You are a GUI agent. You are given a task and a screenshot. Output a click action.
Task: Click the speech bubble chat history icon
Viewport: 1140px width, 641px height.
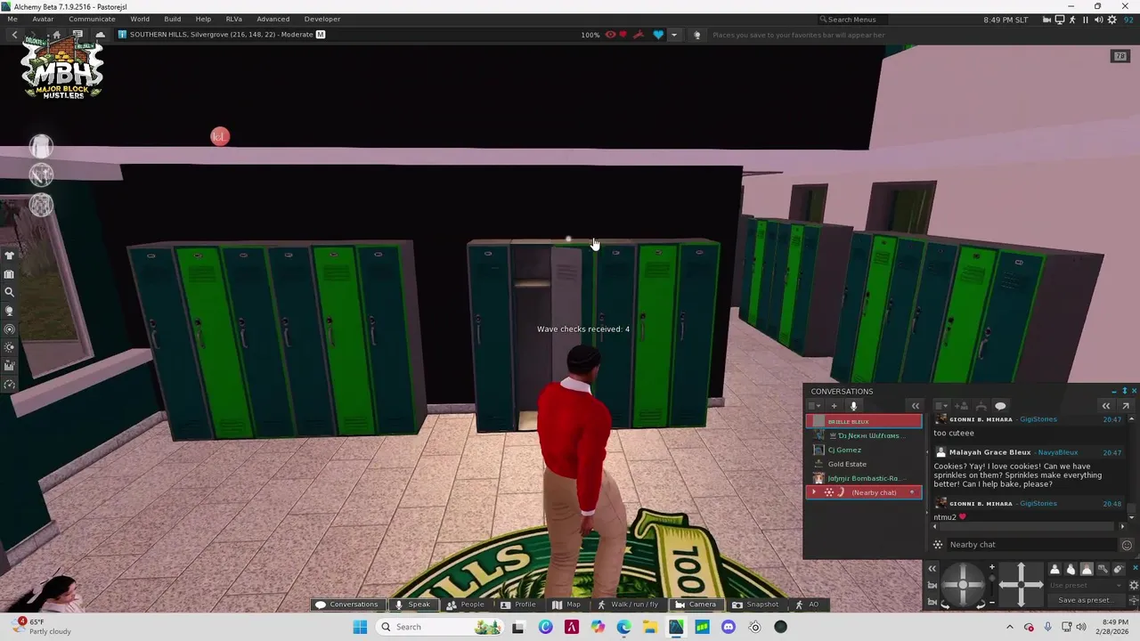click(x=1000, y=406)
